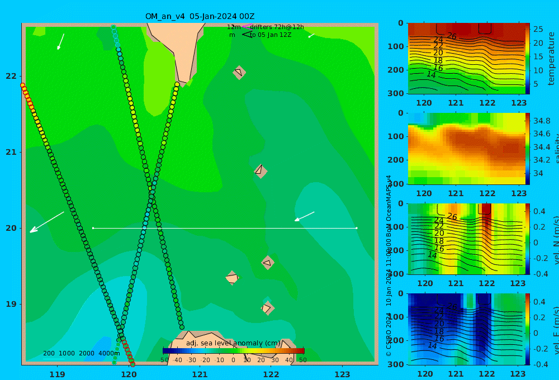Click the 22 latitude tick label on the main map
Screen dimensions: 559x380
11,76
